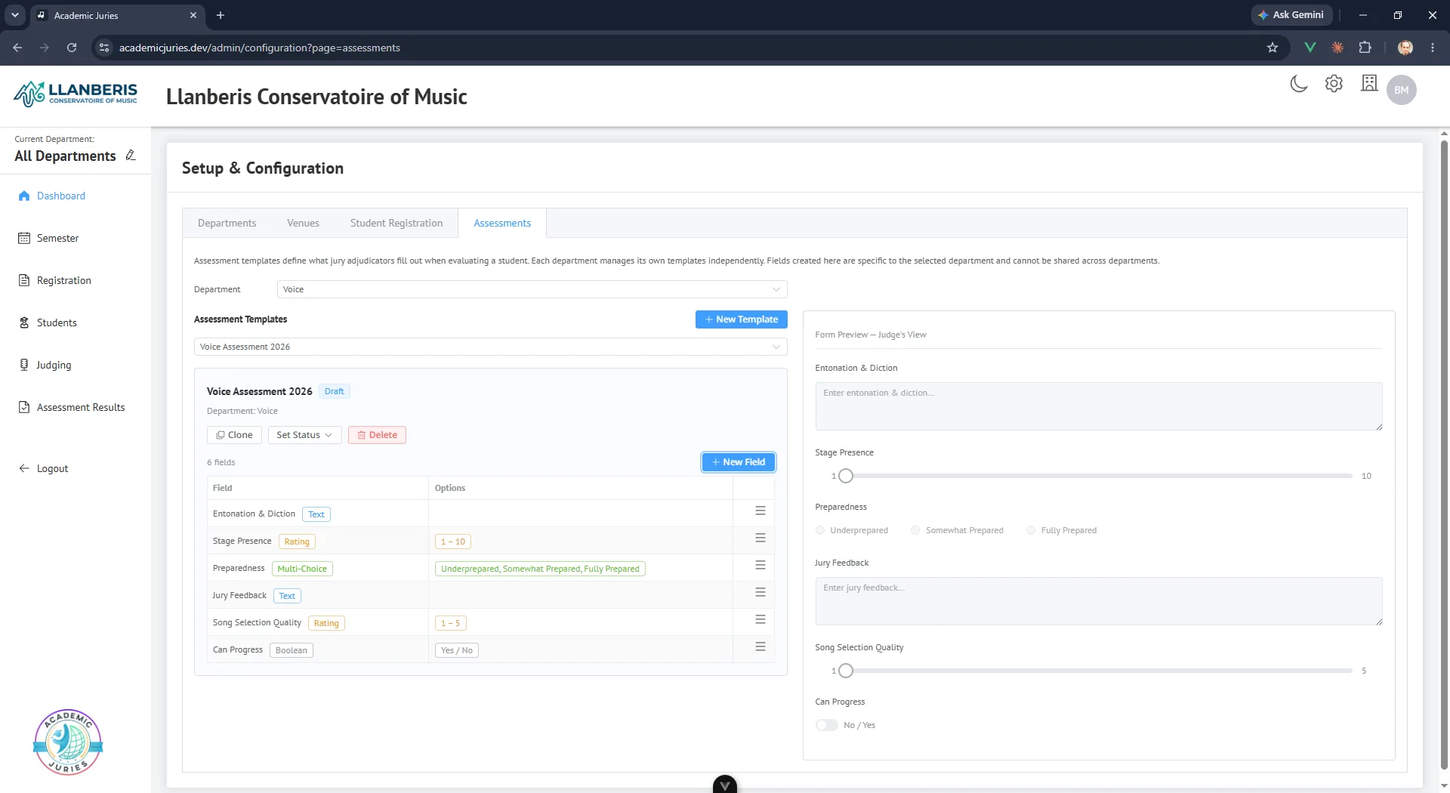1450x793 pixels.
Task: Select Fully Prepared radio option
Action: [1031, 530]
